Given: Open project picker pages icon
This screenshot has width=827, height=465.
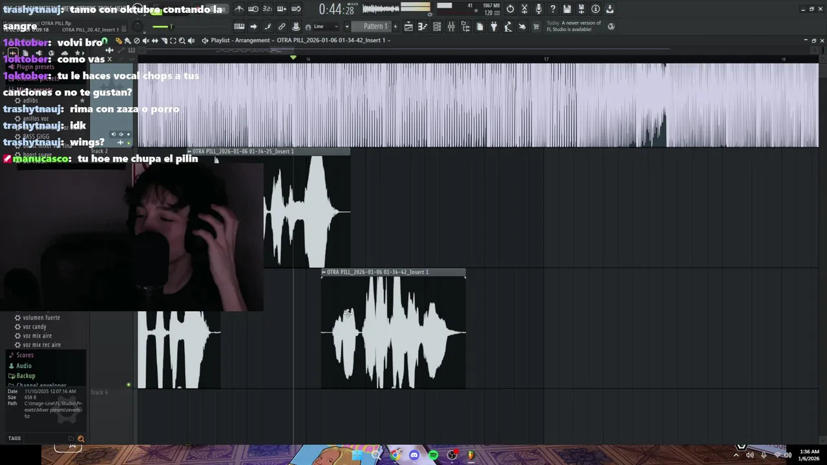Looking at the screenshot, I should 479,26.
